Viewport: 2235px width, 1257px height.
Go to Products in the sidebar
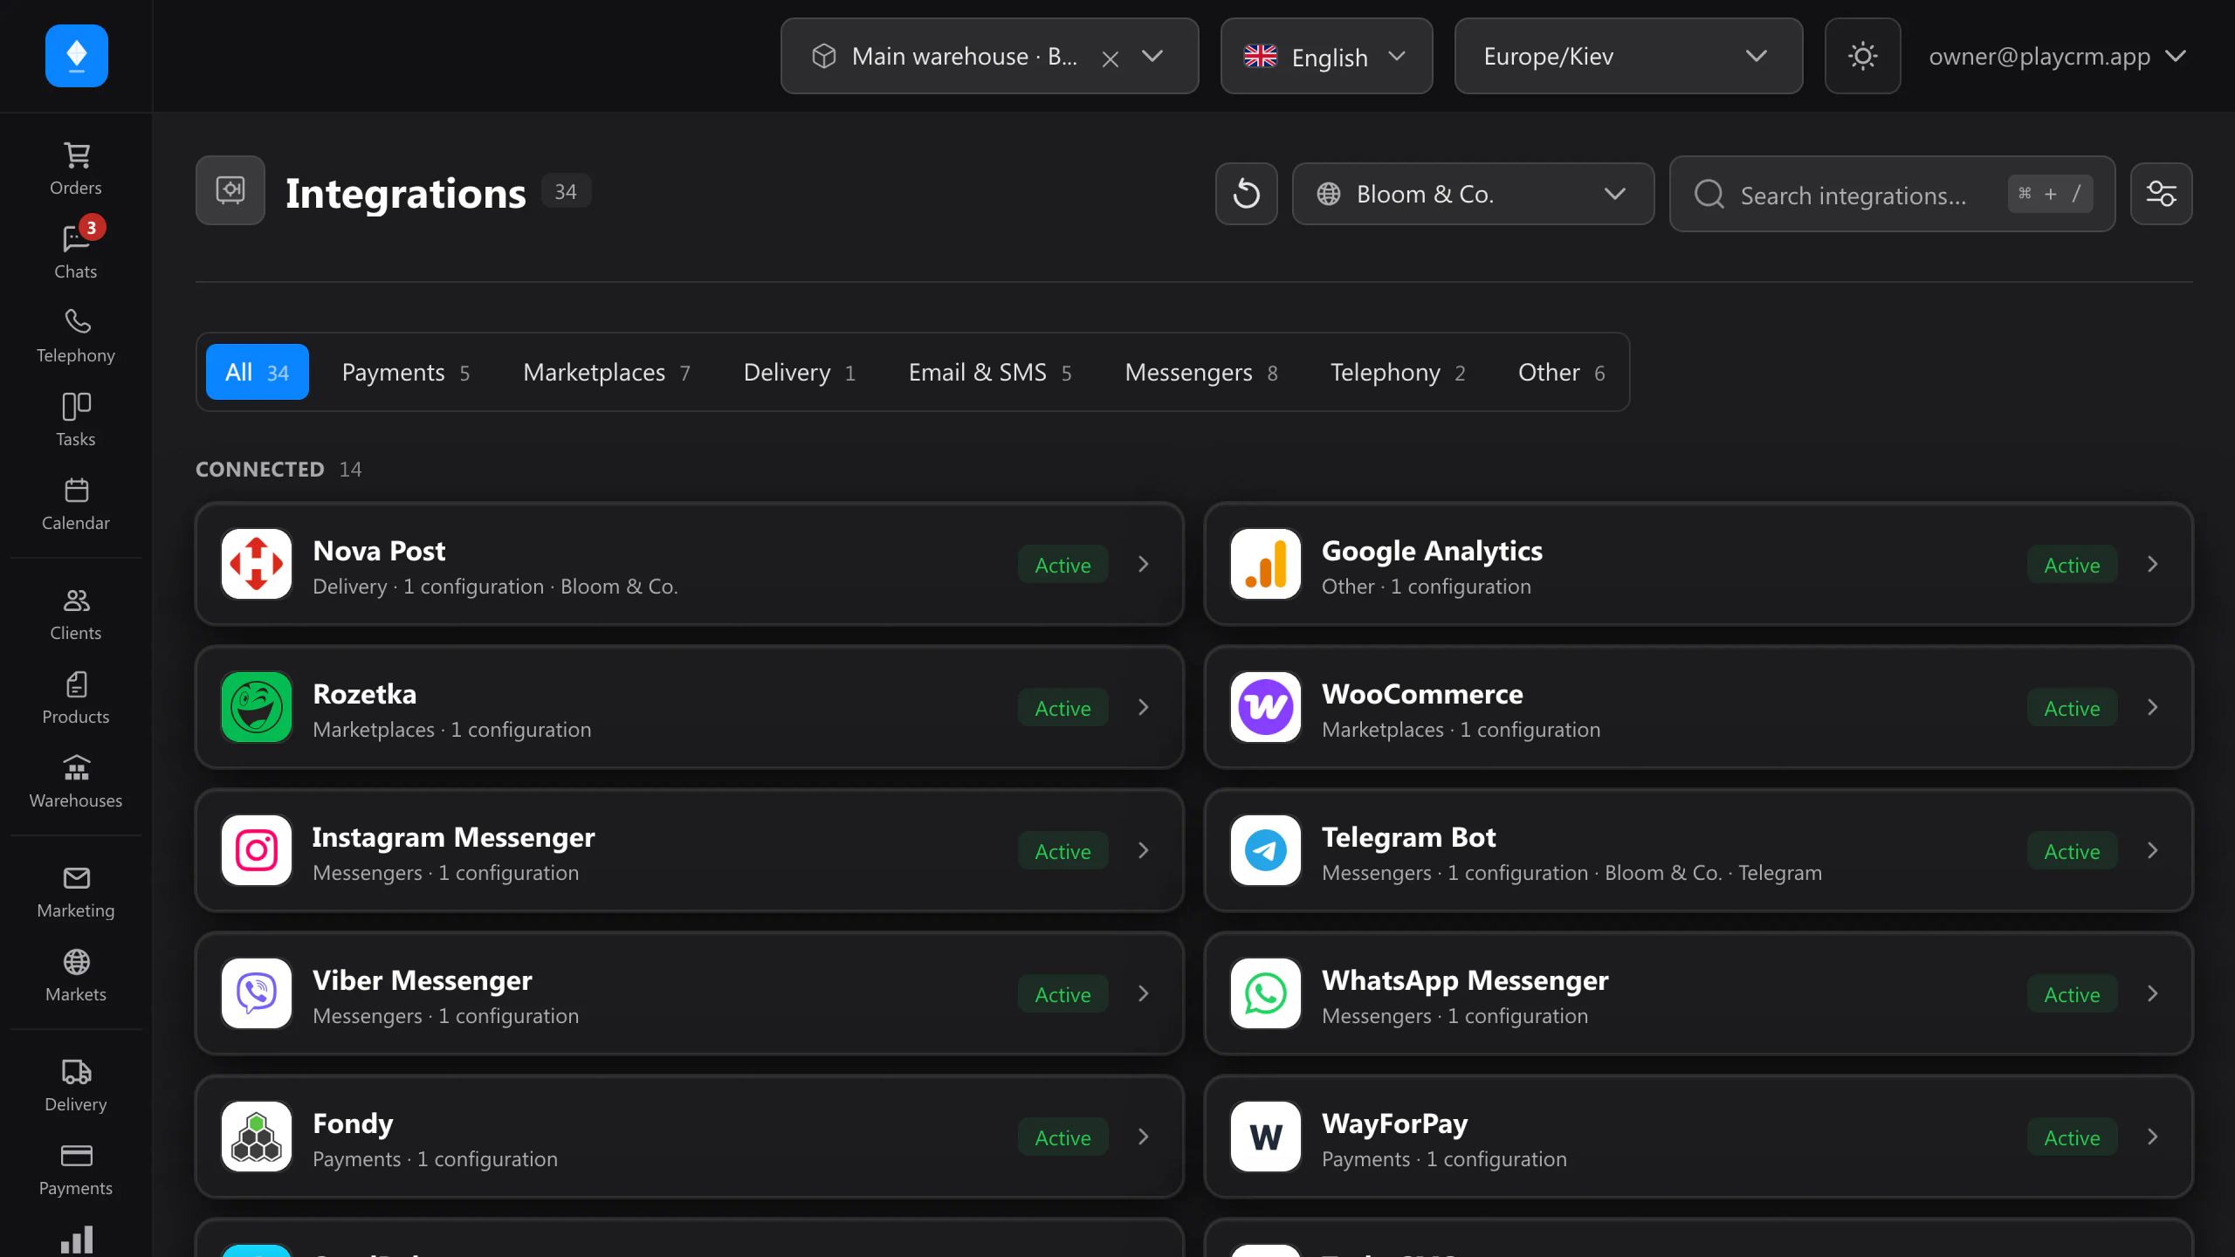coord(76,698)
